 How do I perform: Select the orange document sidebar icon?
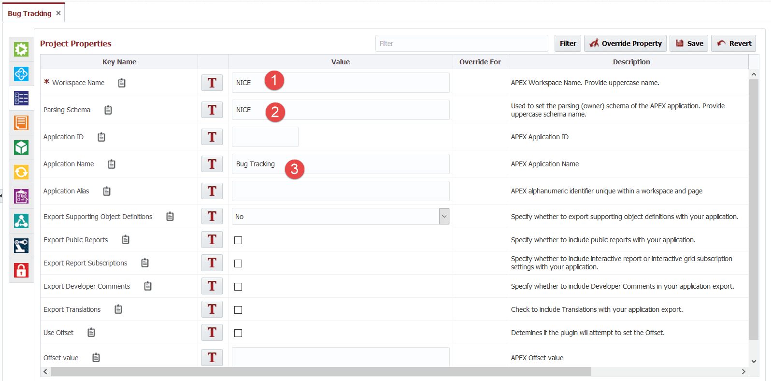[21, 123]
